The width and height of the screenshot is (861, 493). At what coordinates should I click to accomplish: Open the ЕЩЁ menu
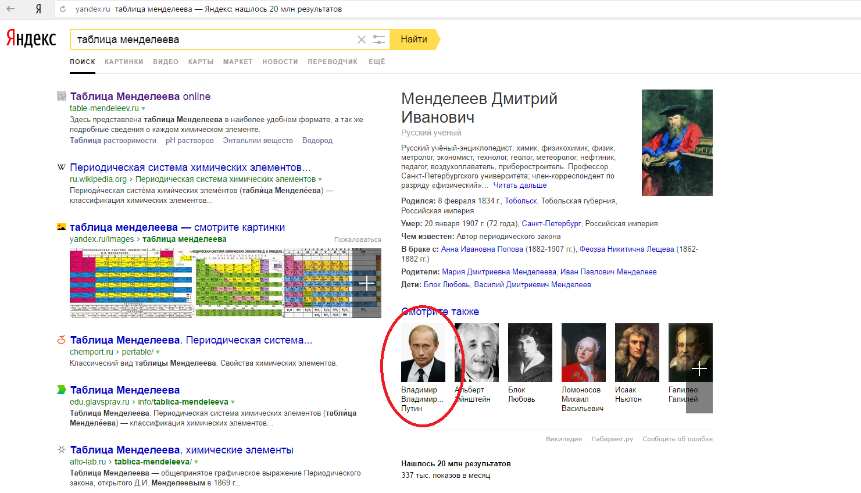(x=377, y=62)
